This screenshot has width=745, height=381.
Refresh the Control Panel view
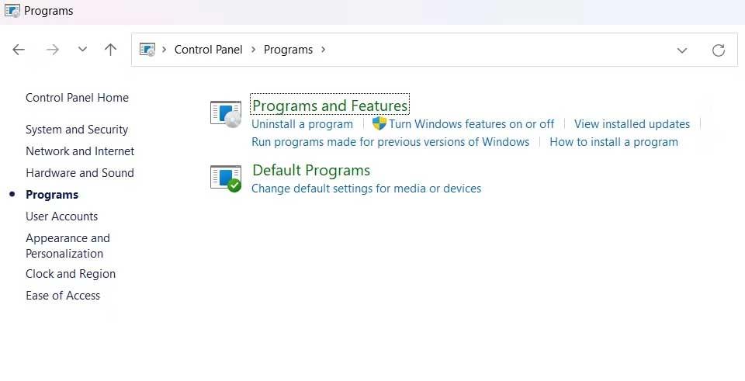coord(719,50)
